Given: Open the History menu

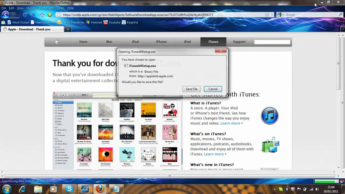Looking at the screenshot, I should [x=31, y=8].
